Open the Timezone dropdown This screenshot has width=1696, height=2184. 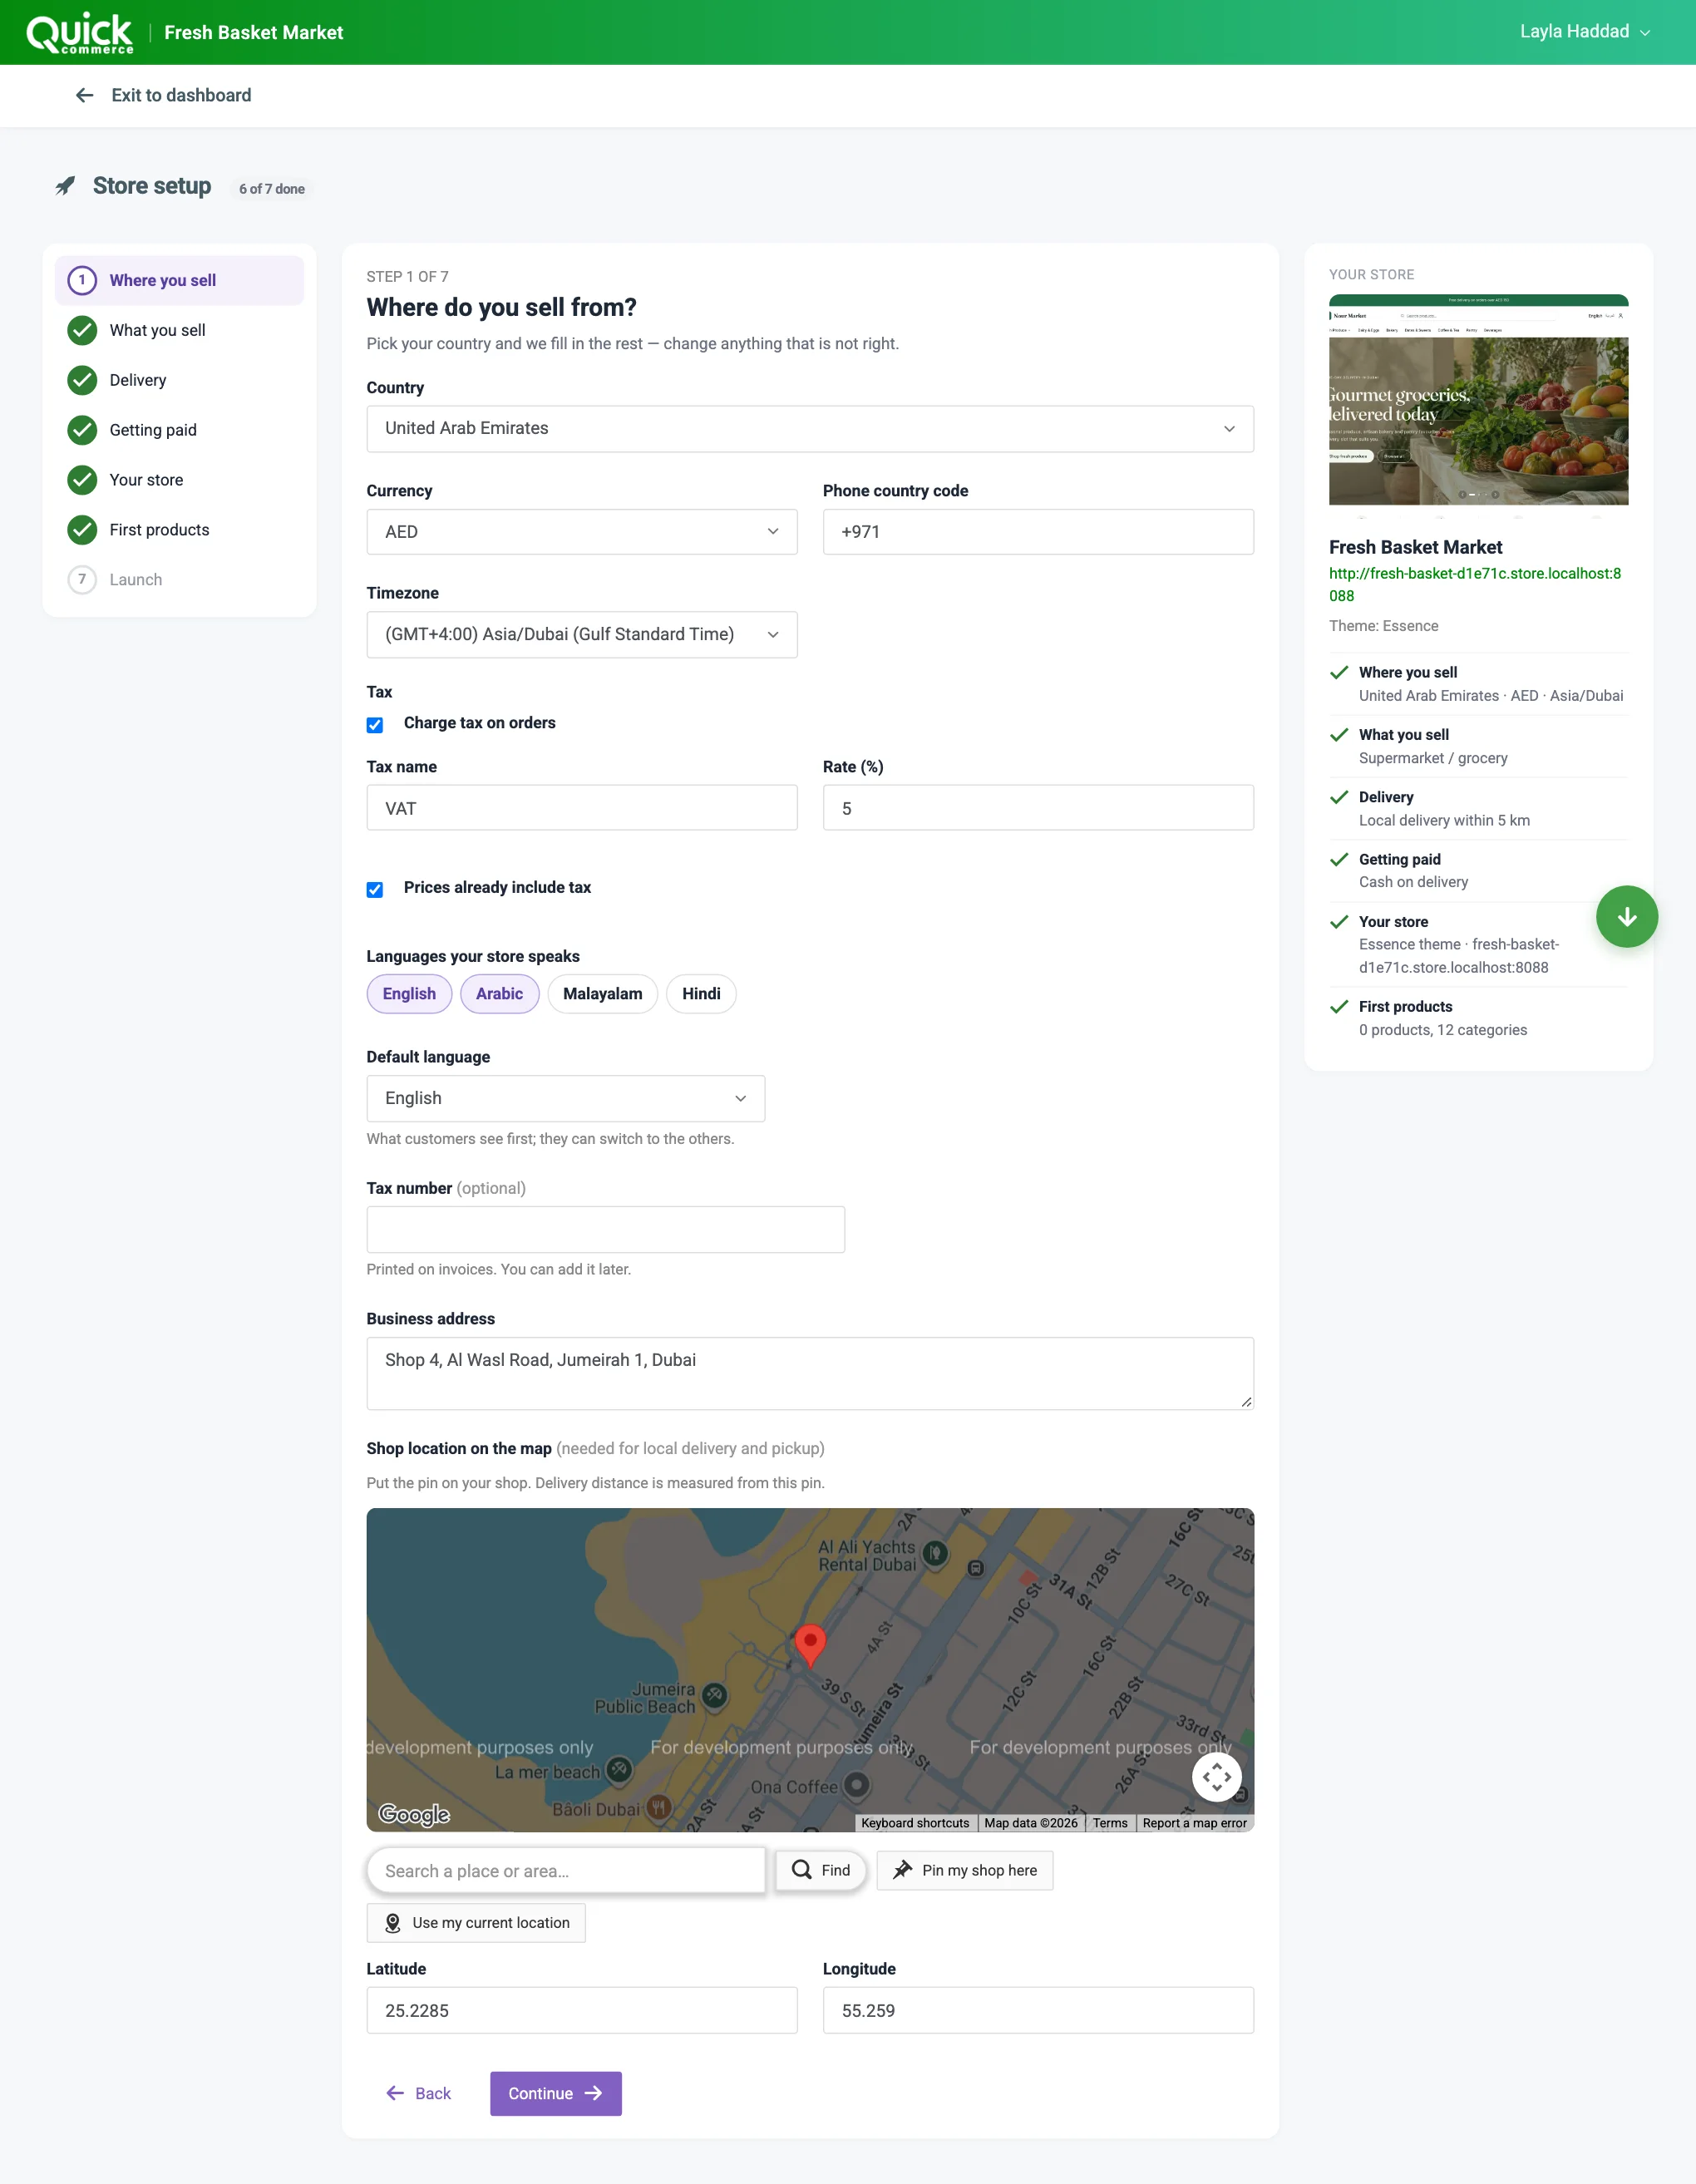click(582, 634)
